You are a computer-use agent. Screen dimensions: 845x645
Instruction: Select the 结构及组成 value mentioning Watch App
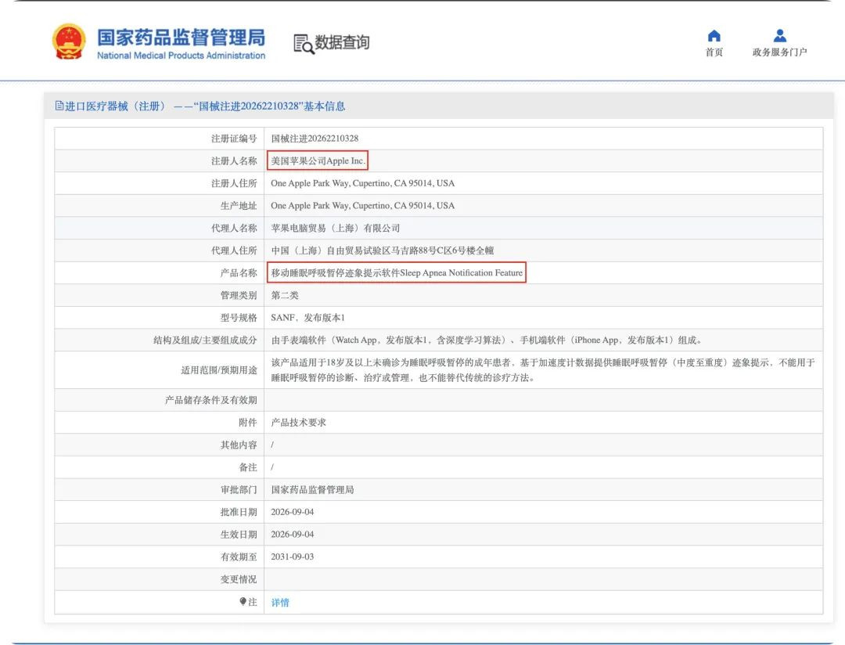tap(487, 341)
